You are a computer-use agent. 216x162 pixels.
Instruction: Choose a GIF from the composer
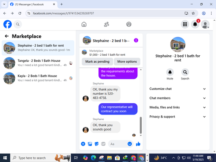click(103, 144)
